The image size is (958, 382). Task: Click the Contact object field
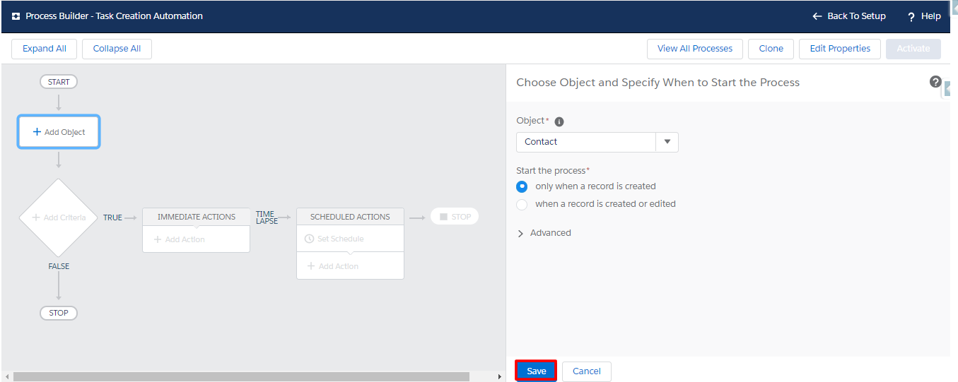click(587, 142)
